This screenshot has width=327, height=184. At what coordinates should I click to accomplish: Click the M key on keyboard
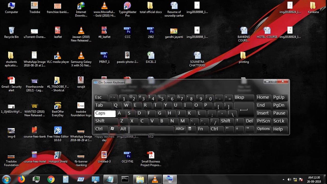(184, 121)
